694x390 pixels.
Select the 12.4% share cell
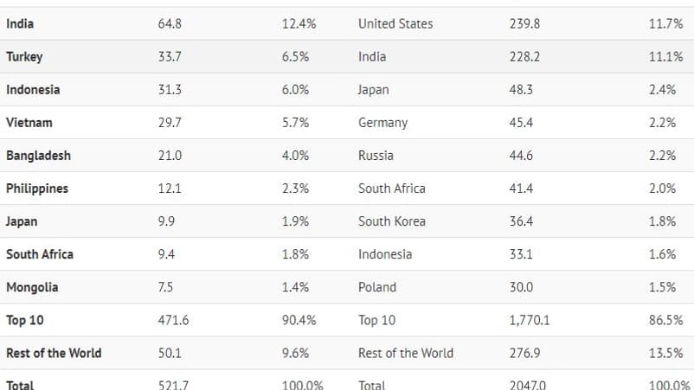point(299,24)
